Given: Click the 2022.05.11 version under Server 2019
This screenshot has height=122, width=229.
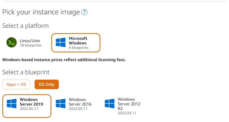Looking at the screenshot, I should click(29, 109).
